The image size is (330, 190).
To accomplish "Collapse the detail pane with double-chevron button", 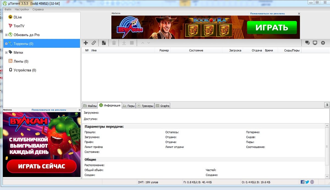I will coord(327,105).
